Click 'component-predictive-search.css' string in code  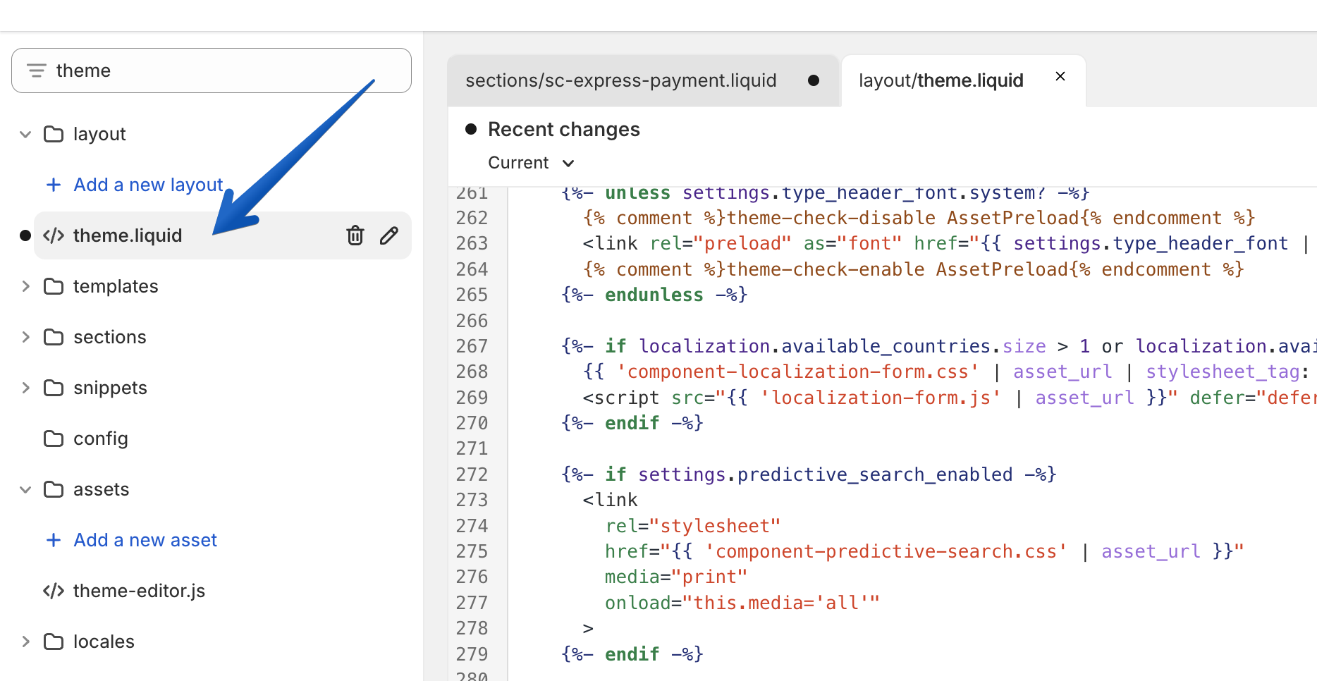[x=886, y=551]
